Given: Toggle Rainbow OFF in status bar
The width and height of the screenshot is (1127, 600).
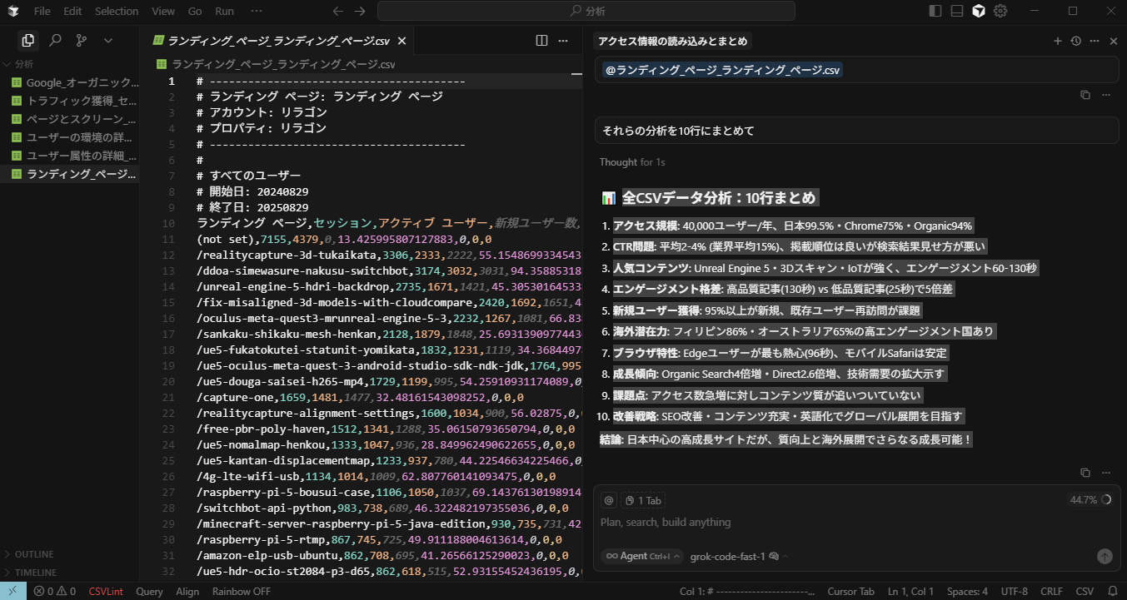Looking at the screenshot, I should tap(241, 591).
